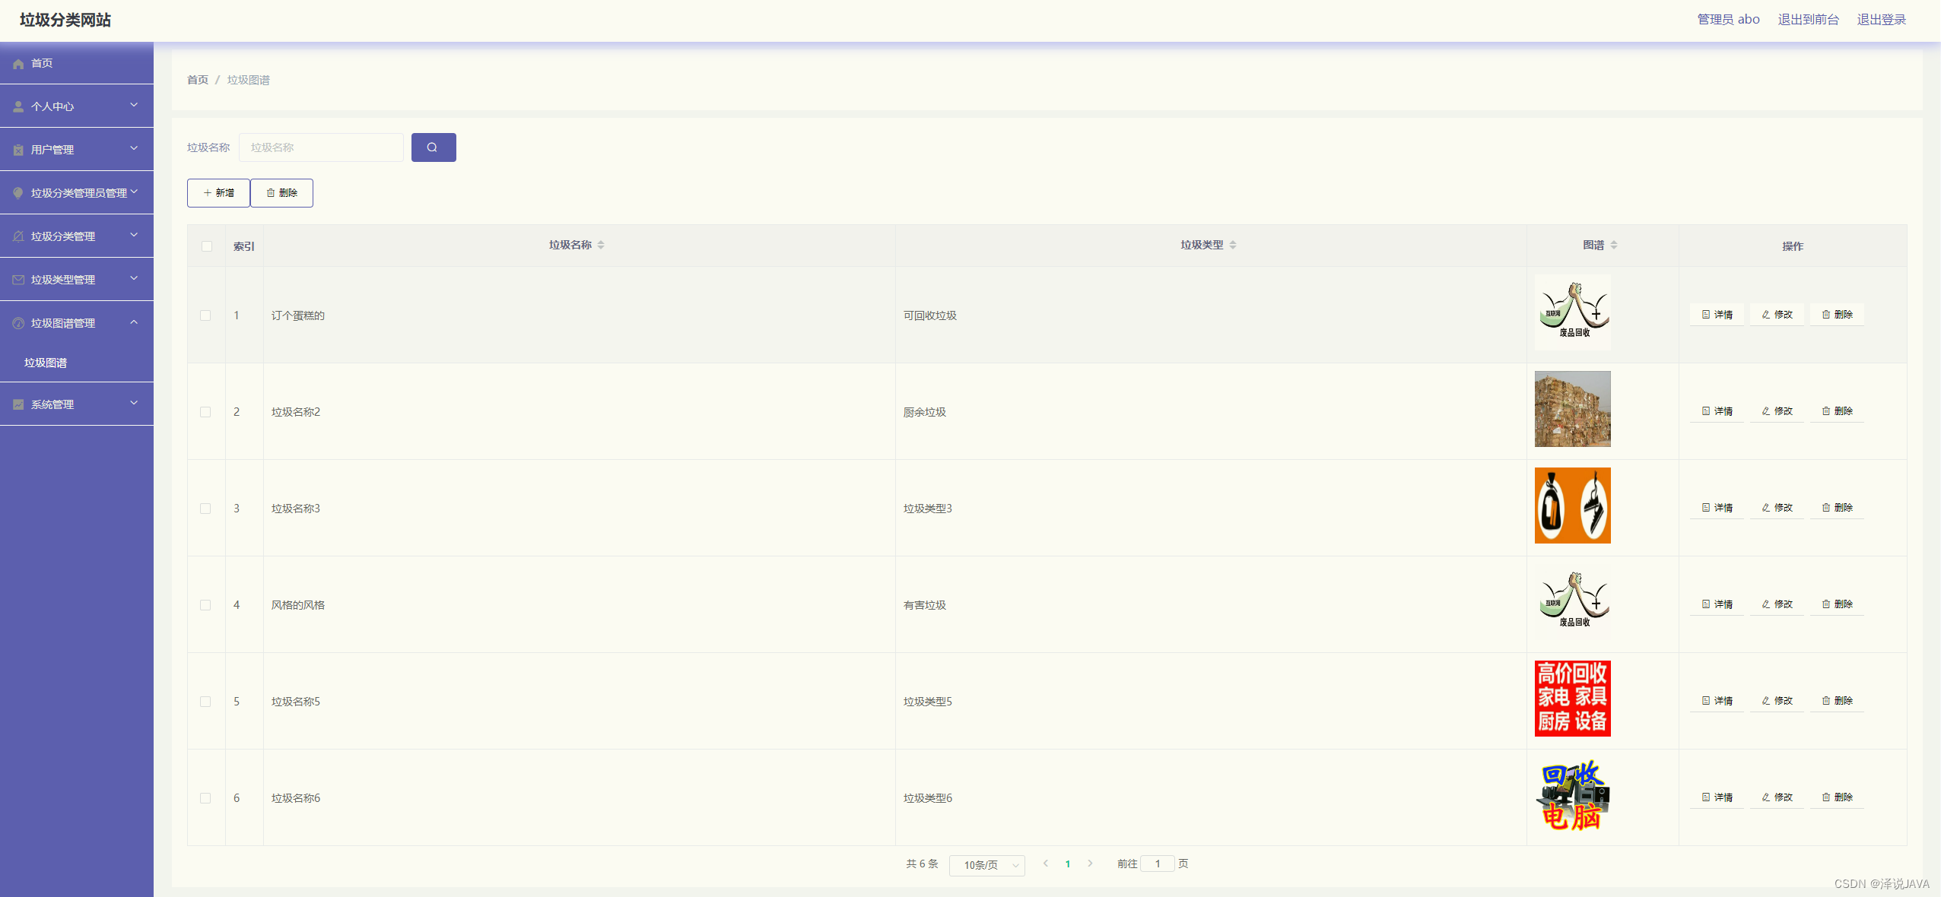Screen dimensions: 1941x897
Task: Click 修改 edit icon for row 3
Action: [1777, 508]
